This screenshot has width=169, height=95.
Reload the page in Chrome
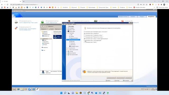8,4
